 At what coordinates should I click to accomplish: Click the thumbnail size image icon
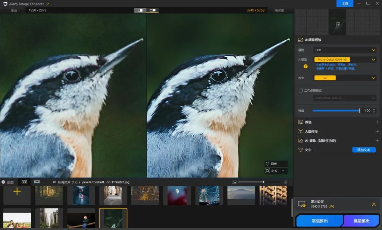tap(234, 182)
